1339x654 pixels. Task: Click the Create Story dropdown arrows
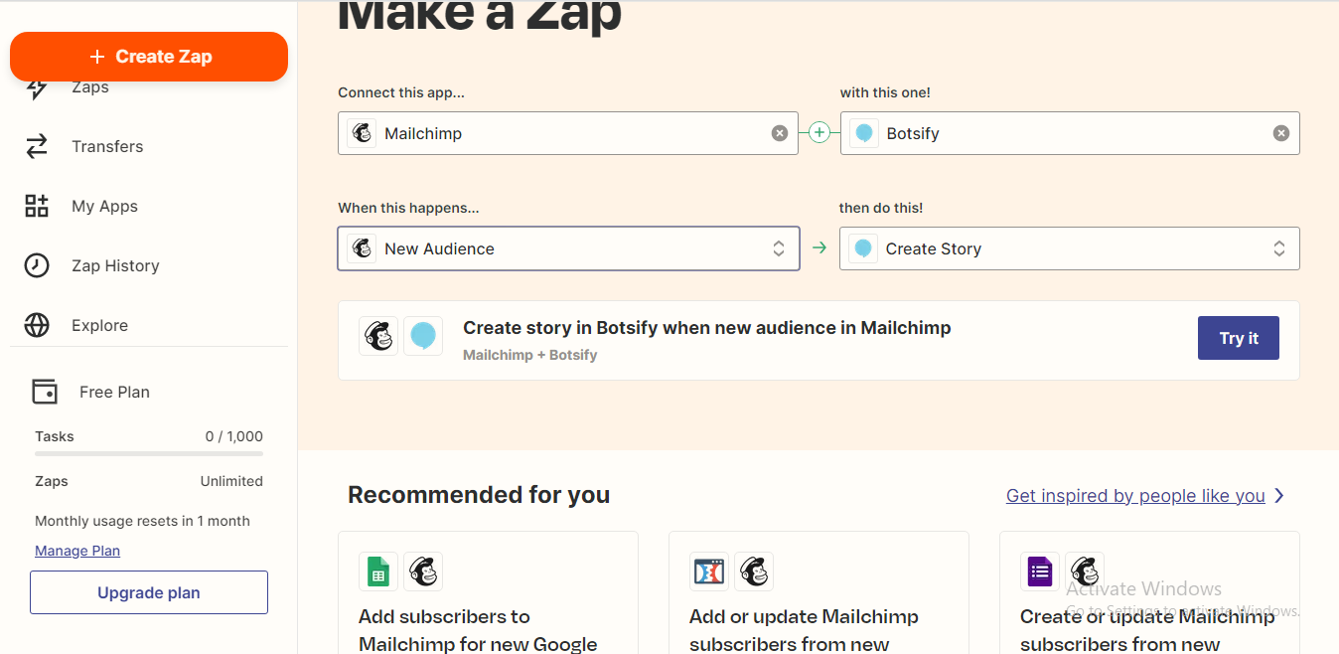pos(1279,248)
